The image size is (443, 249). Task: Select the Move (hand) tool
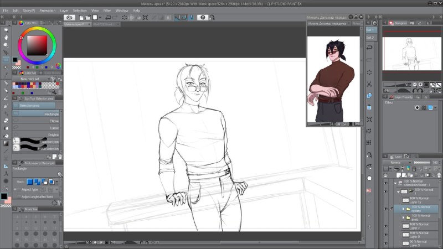click(6, 37)
